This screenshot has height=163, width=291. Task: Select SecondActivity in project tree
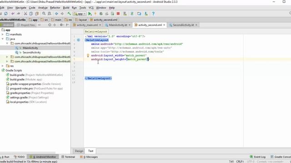[31, 53]
